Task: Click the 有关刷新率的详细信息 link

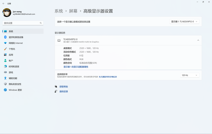Action: [108, 77]
